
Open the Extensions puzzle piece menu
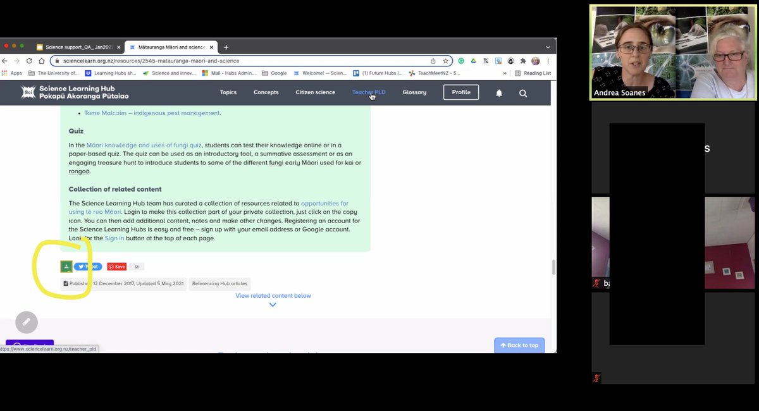tap(522, 61)
